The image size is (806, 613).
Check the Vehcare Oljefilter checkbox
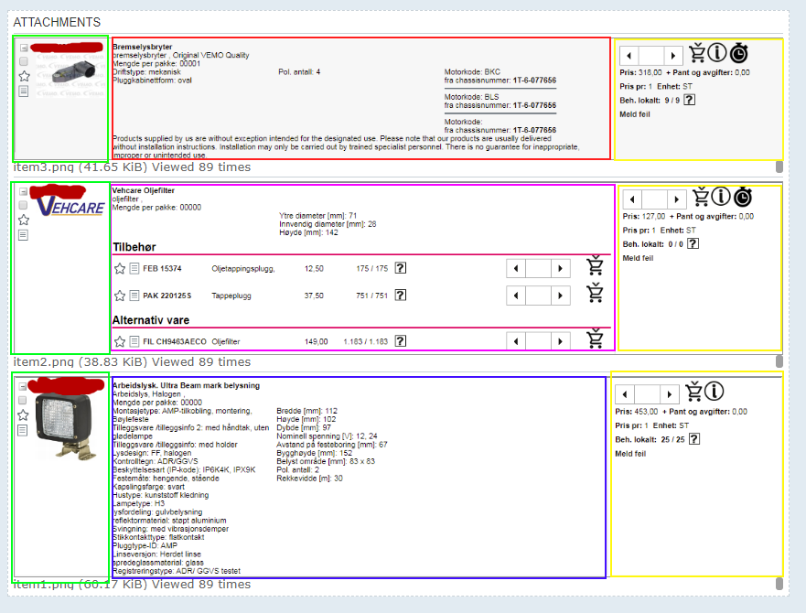click(x=24, y=205)
